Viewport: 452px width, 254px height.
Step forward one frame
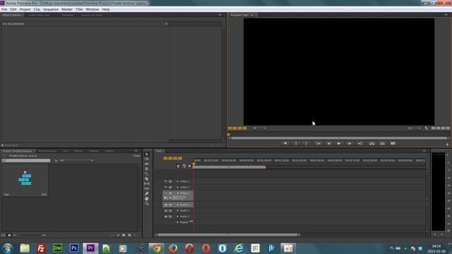pyautogui.click(x=350, y=143)
